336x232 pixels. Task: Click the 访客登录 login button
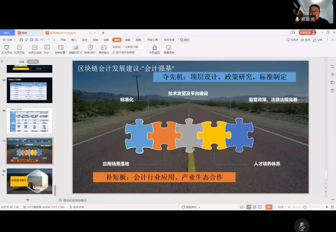(307, 33)
